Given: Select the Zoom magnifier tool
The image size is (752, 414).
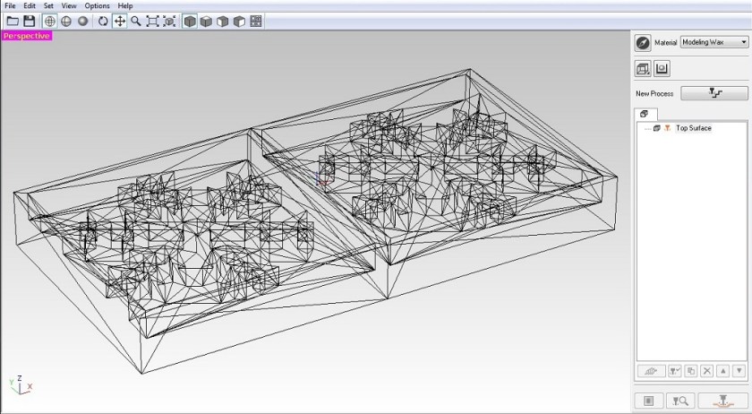Looking at the screenshot, I should pyautogui.click(x=136, y=21).
